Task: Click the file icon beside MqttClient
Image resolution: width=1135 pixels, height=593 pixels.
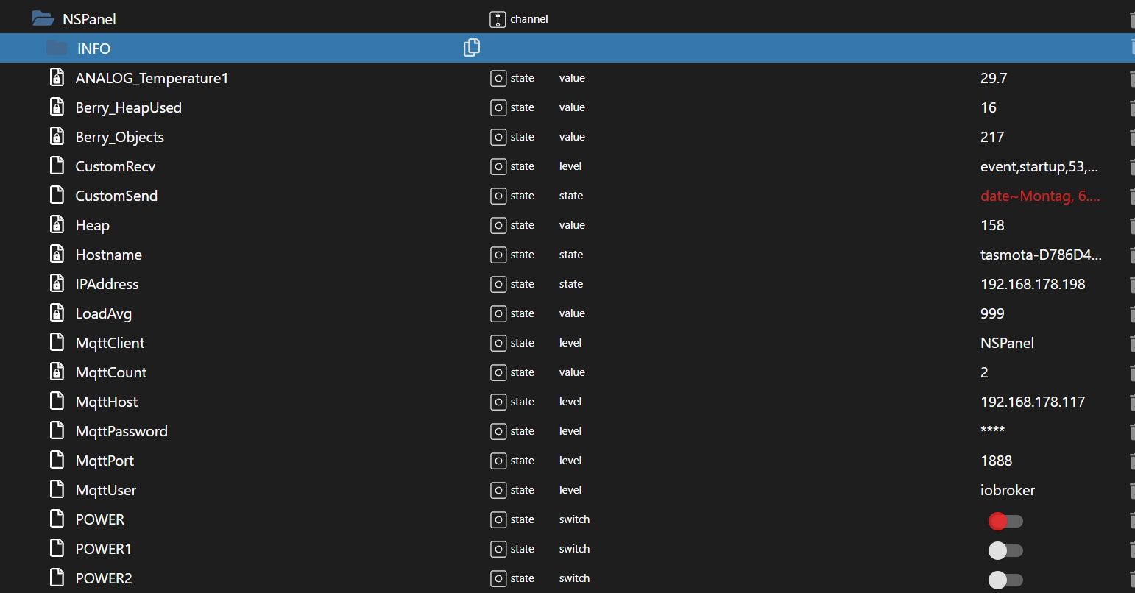Action: tap(57, 342)
